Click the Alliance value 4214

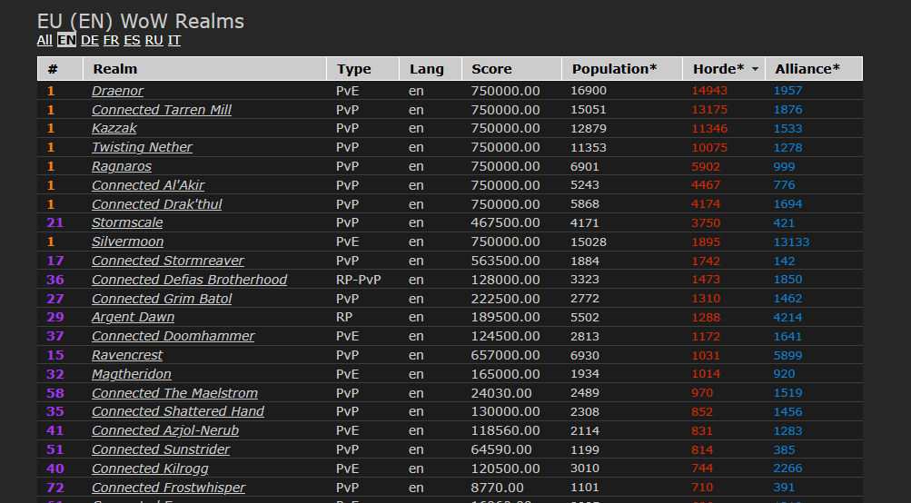pyautogui.click(x=787, y=317)
